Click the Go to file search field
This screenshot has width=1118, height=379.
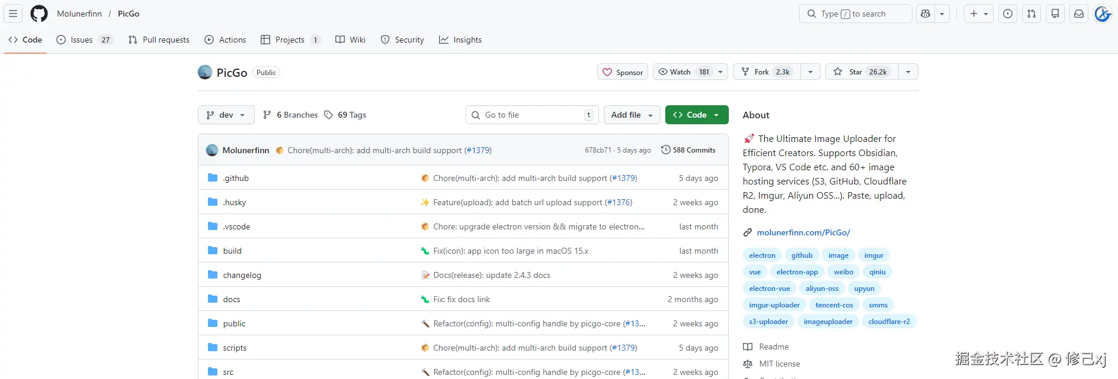coord(532,115)
